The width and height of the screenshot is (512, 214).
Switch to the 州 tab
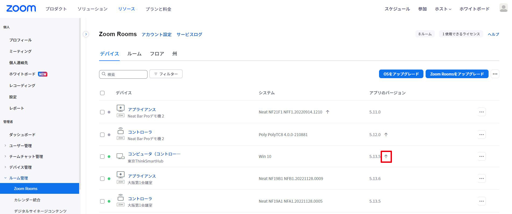(175, 54)
